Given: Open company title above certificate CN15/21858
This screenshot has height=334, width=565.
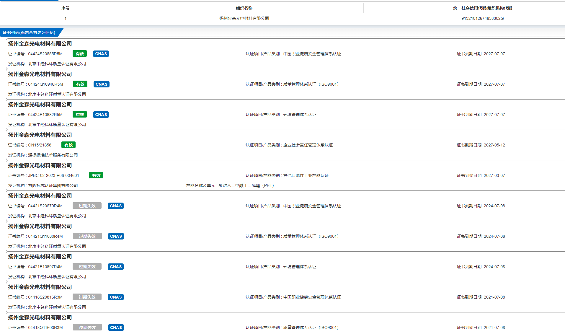Looking at the screenshot, I should click(40, 135).
